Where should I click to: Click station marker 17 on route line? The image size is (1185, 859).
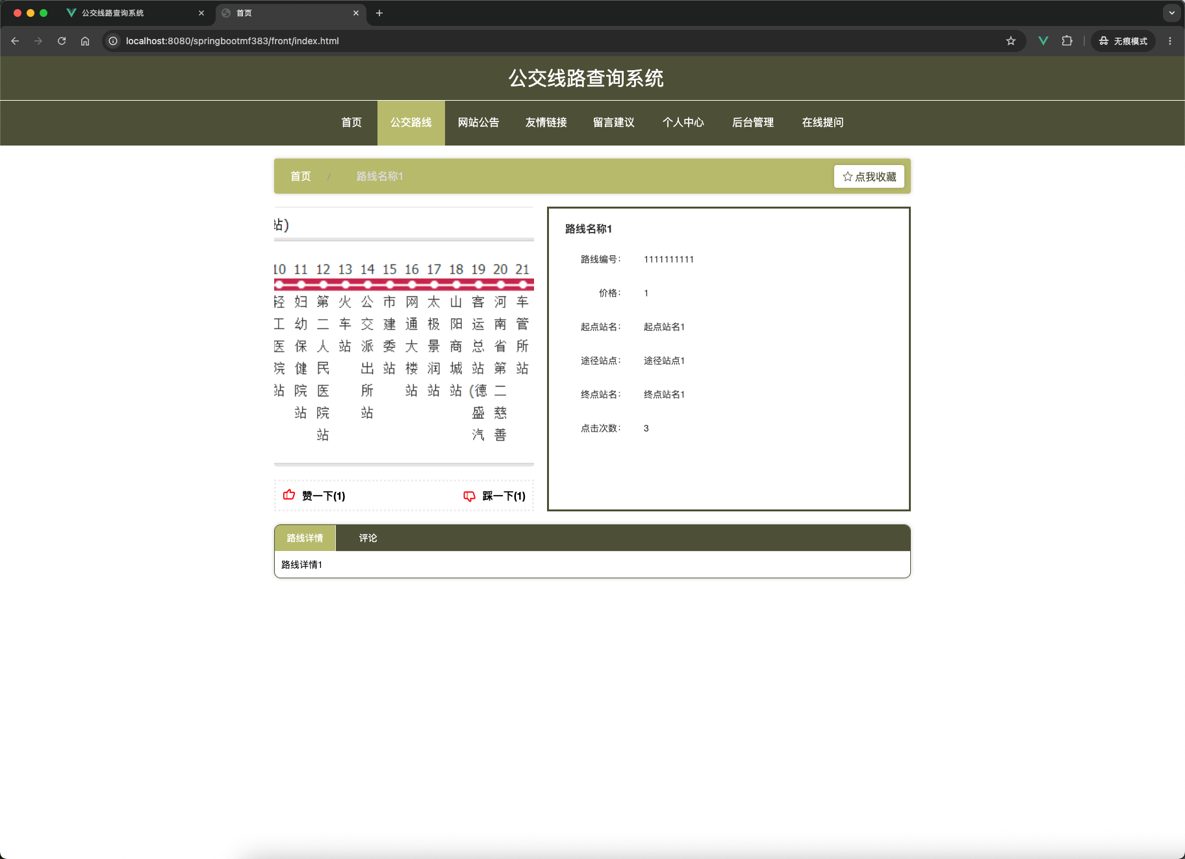(434, 285)
